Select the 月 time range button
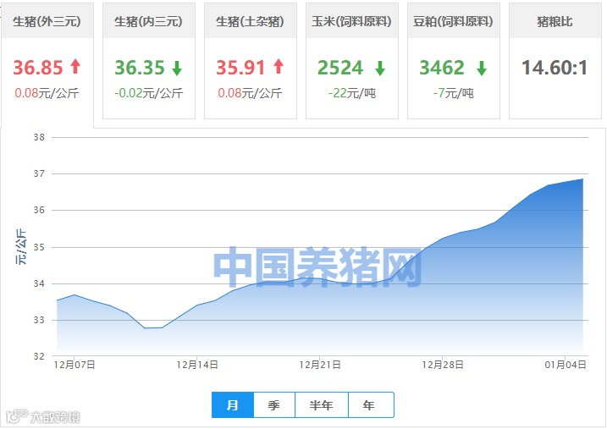The height and width of the screenshot is (429, 607). click(x=233, y=405)
